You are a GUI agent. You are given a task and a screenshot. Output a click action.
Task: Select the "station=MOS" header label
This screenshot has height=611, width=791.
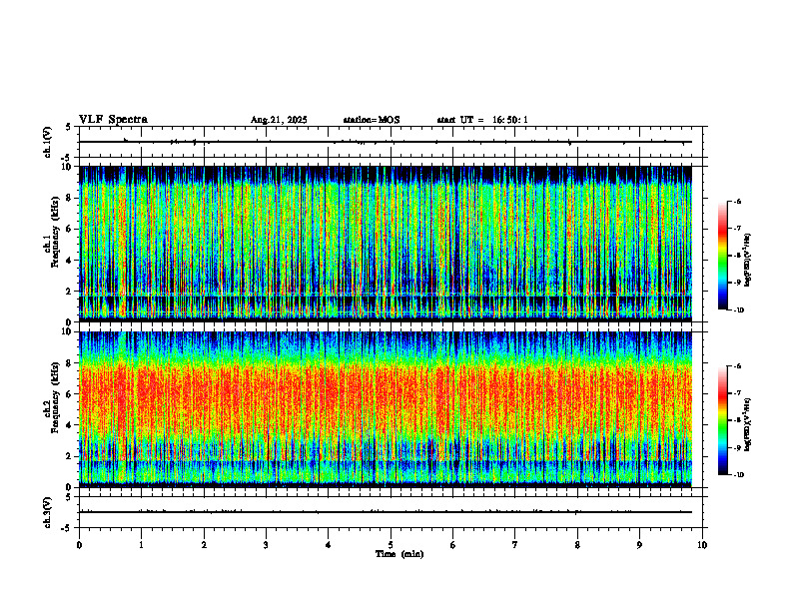pos(372,120)
